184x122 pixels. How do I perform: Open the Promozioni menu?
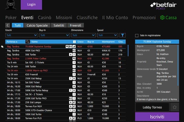[144, 18]
